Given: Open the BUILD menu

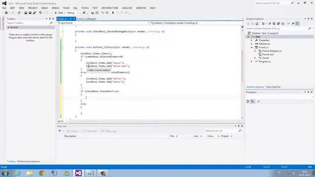Looking at the screenshot, I should 45,8.
